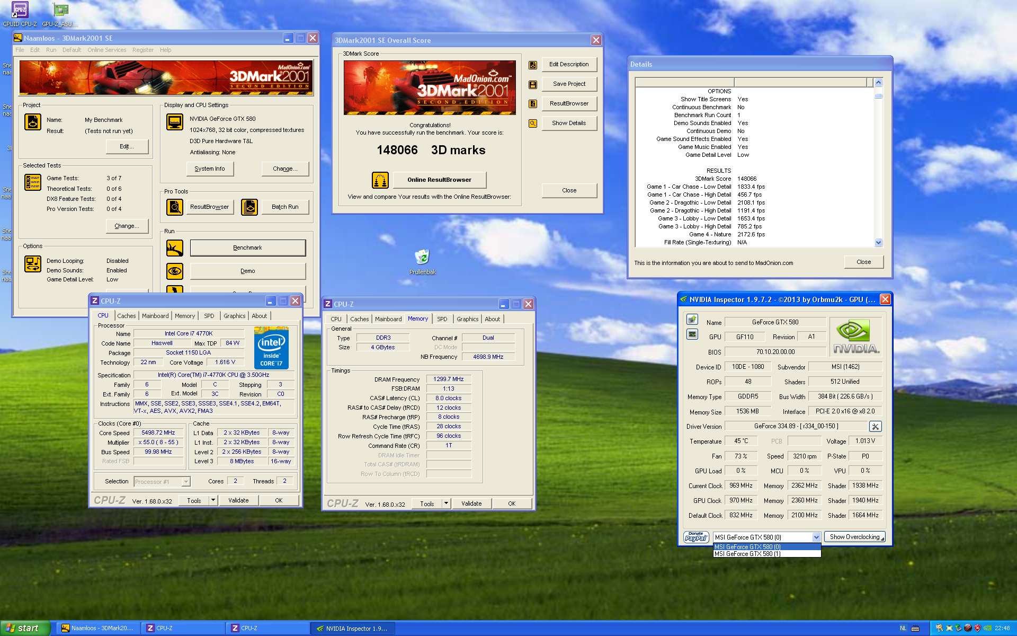1017x636 pixels.
Task: Click the GPU-Z upload icon beside Name in NVIDIA Inspector
Action: point(692,319)
